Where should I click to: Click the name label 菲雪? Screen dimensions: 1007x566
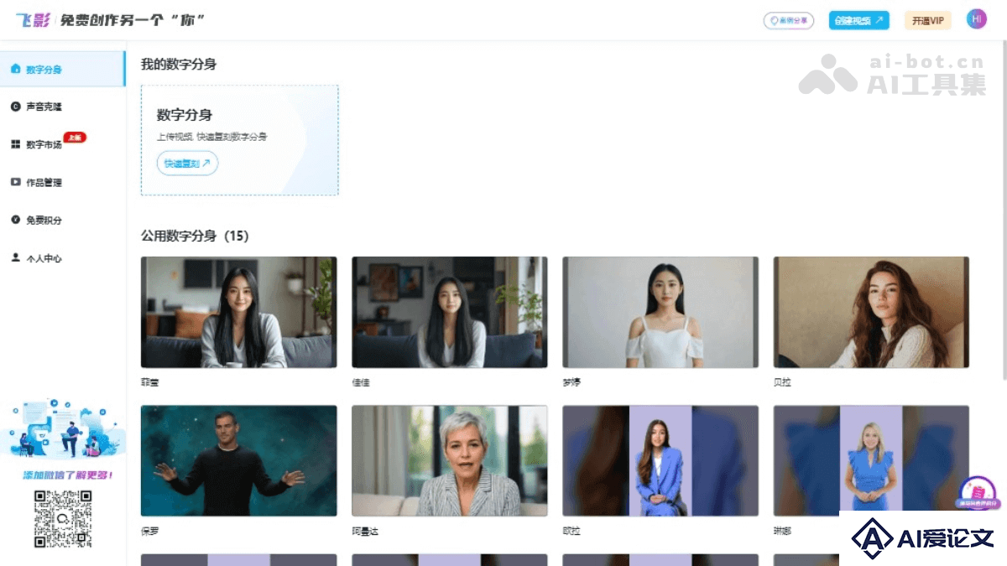pos(149,382)
